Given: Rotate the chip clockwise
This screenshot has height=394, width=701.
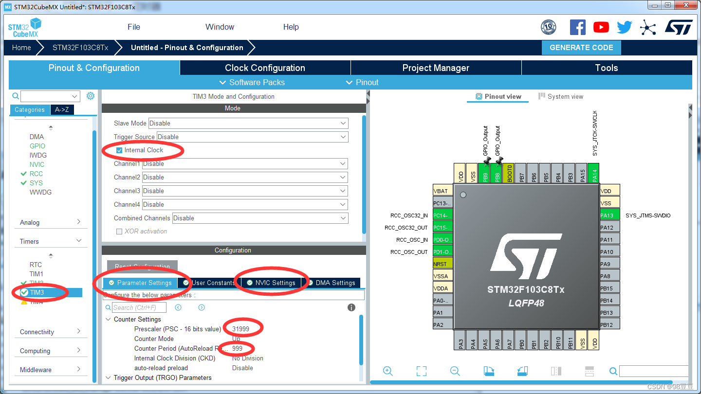Looking at the screenshot, I should pos(489,371).
